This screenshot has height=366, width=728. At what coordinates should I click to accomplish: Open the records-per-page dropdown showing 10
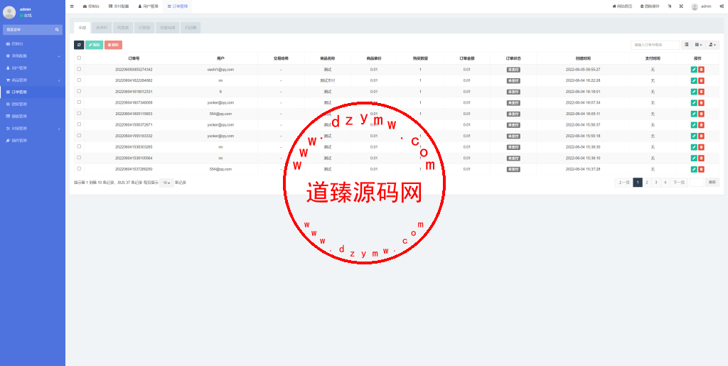[166, 183]
